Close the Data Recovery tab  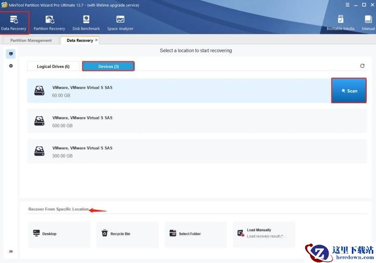coord(96,40)
